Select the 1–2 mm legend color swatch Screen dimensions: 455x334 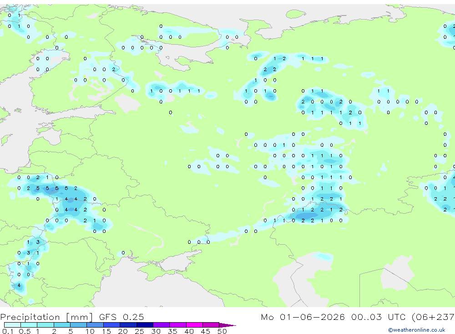click(45, 325)
